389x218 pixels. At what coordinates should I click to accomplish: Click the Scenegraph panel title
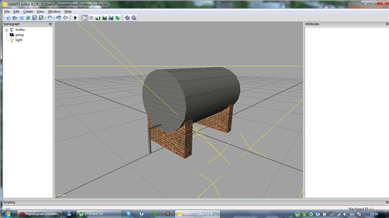[12, 24]
